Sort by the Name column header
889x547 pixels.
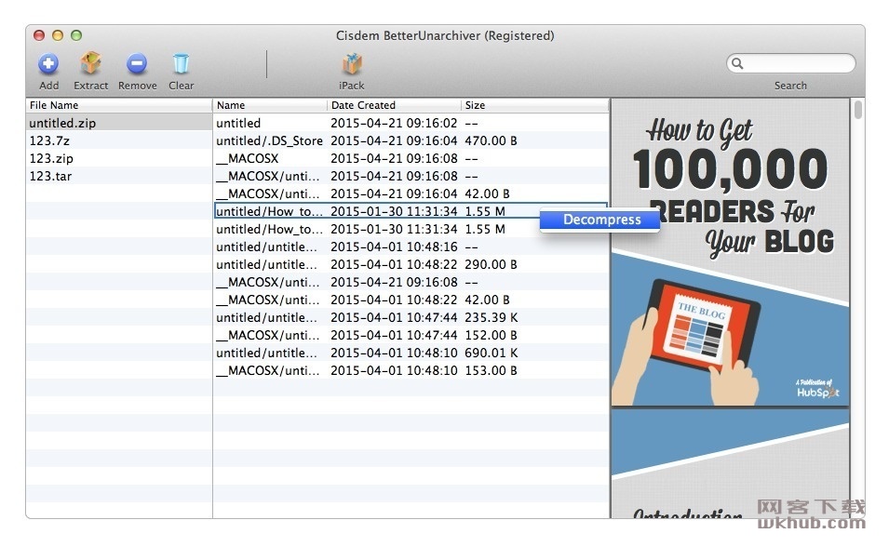click(271, 105)
